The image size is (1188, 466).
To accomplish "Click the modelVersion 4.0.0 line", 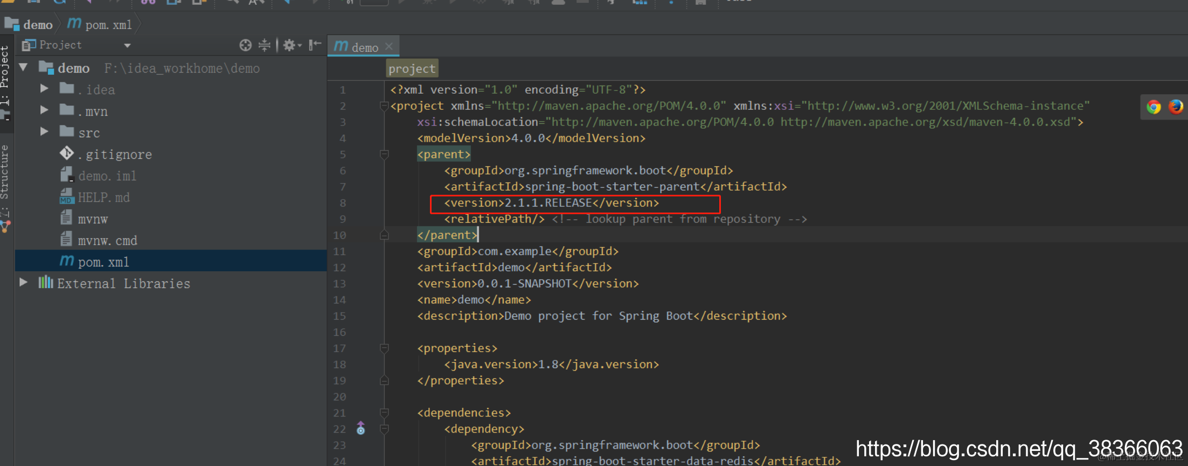I will point(531,138).
